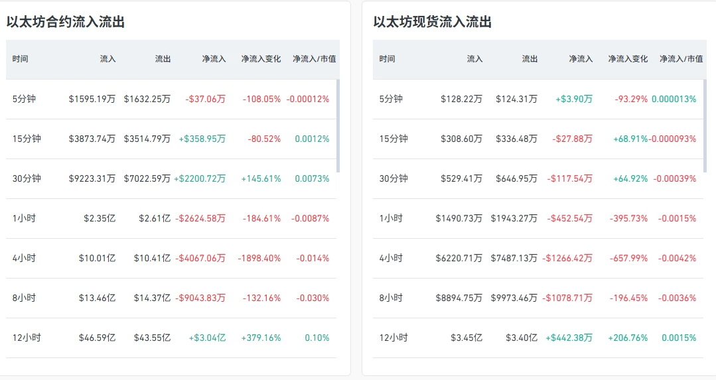The width and height of the screenshot is (716, 380).
Task: Click the $10.01亿 inflow value
Action: click(98, 258)
